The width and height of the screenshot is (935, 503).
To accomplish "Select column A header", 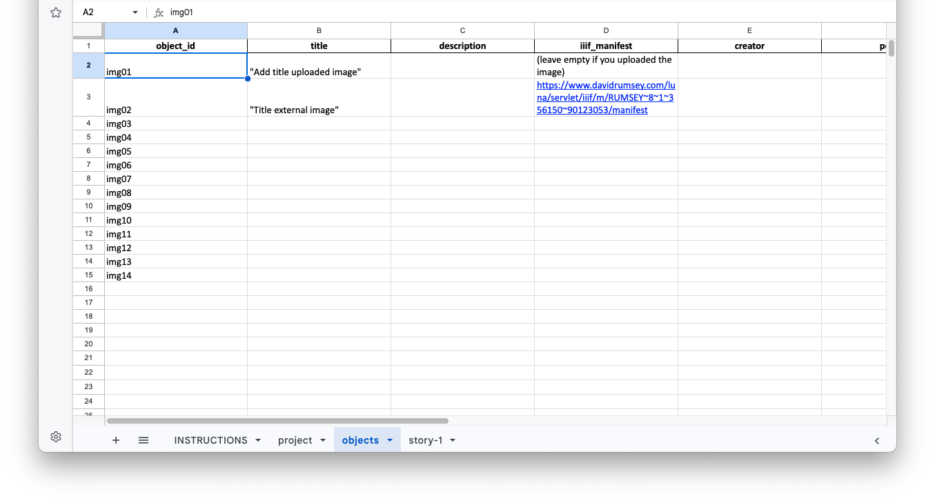I will [175, 30].
